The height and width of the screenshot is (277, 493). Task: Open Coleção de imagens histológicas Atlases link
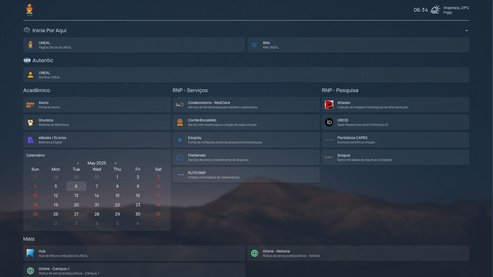[395, 105]
